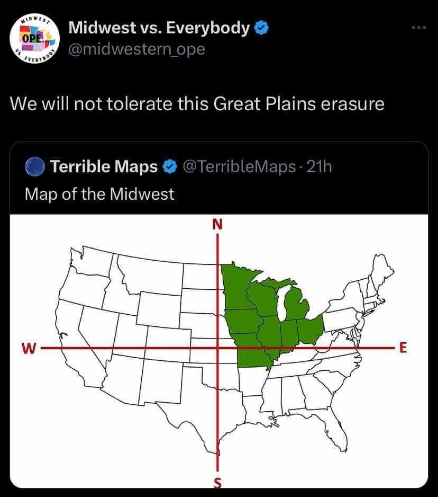
Task: Click the Terrible Maps display name
Action: [104, 166]
